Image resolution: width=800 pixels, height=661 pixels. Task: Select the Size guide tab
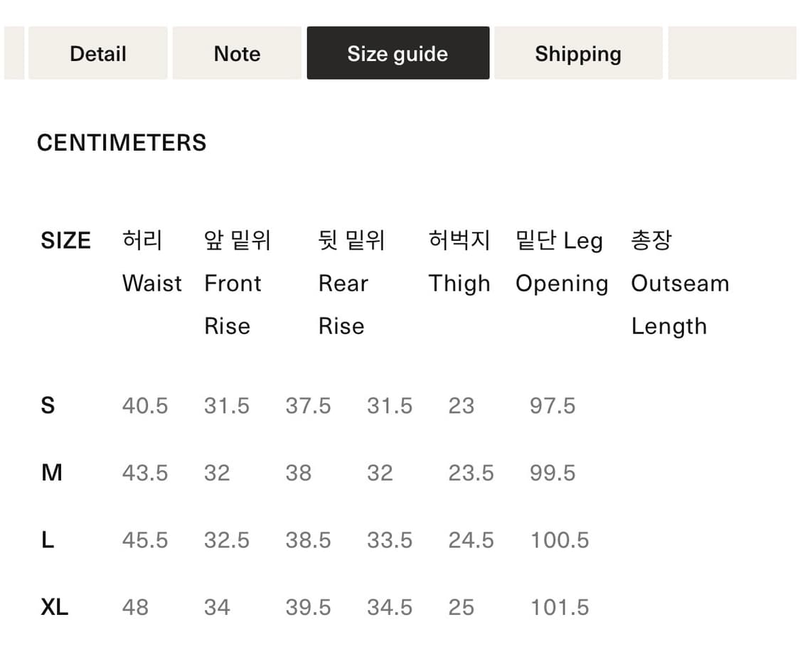[x=398, y=53]
